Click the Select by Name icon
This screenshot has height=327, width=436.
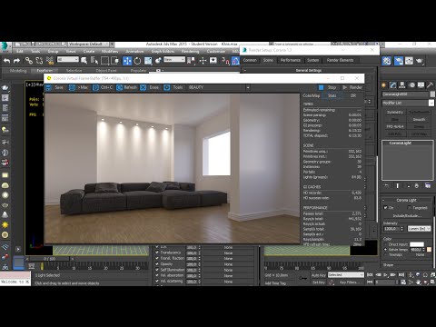pyautogui.click(x=94, y=61)
